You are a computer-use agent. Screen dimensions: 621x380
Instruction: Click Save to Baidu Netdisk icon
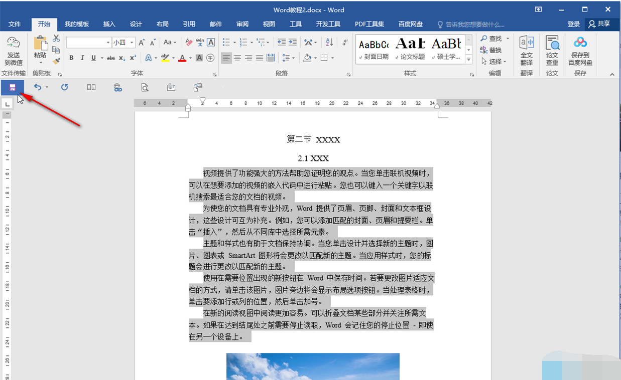(580, 50)
